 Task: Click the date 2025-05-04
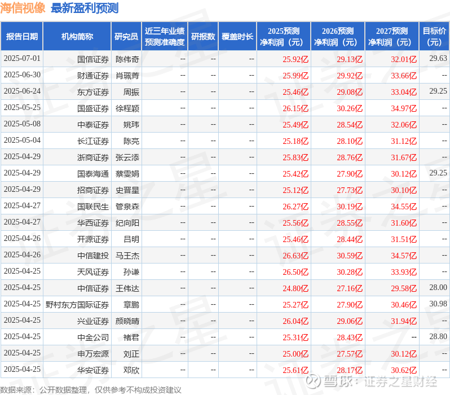pos(22,141)
